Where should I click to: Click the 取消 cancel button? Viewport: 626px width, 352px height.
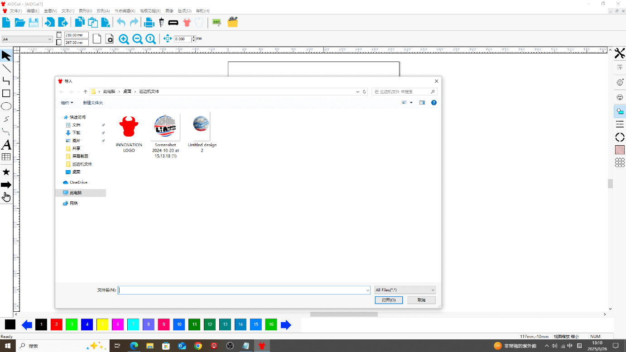[x=421, y=300]
